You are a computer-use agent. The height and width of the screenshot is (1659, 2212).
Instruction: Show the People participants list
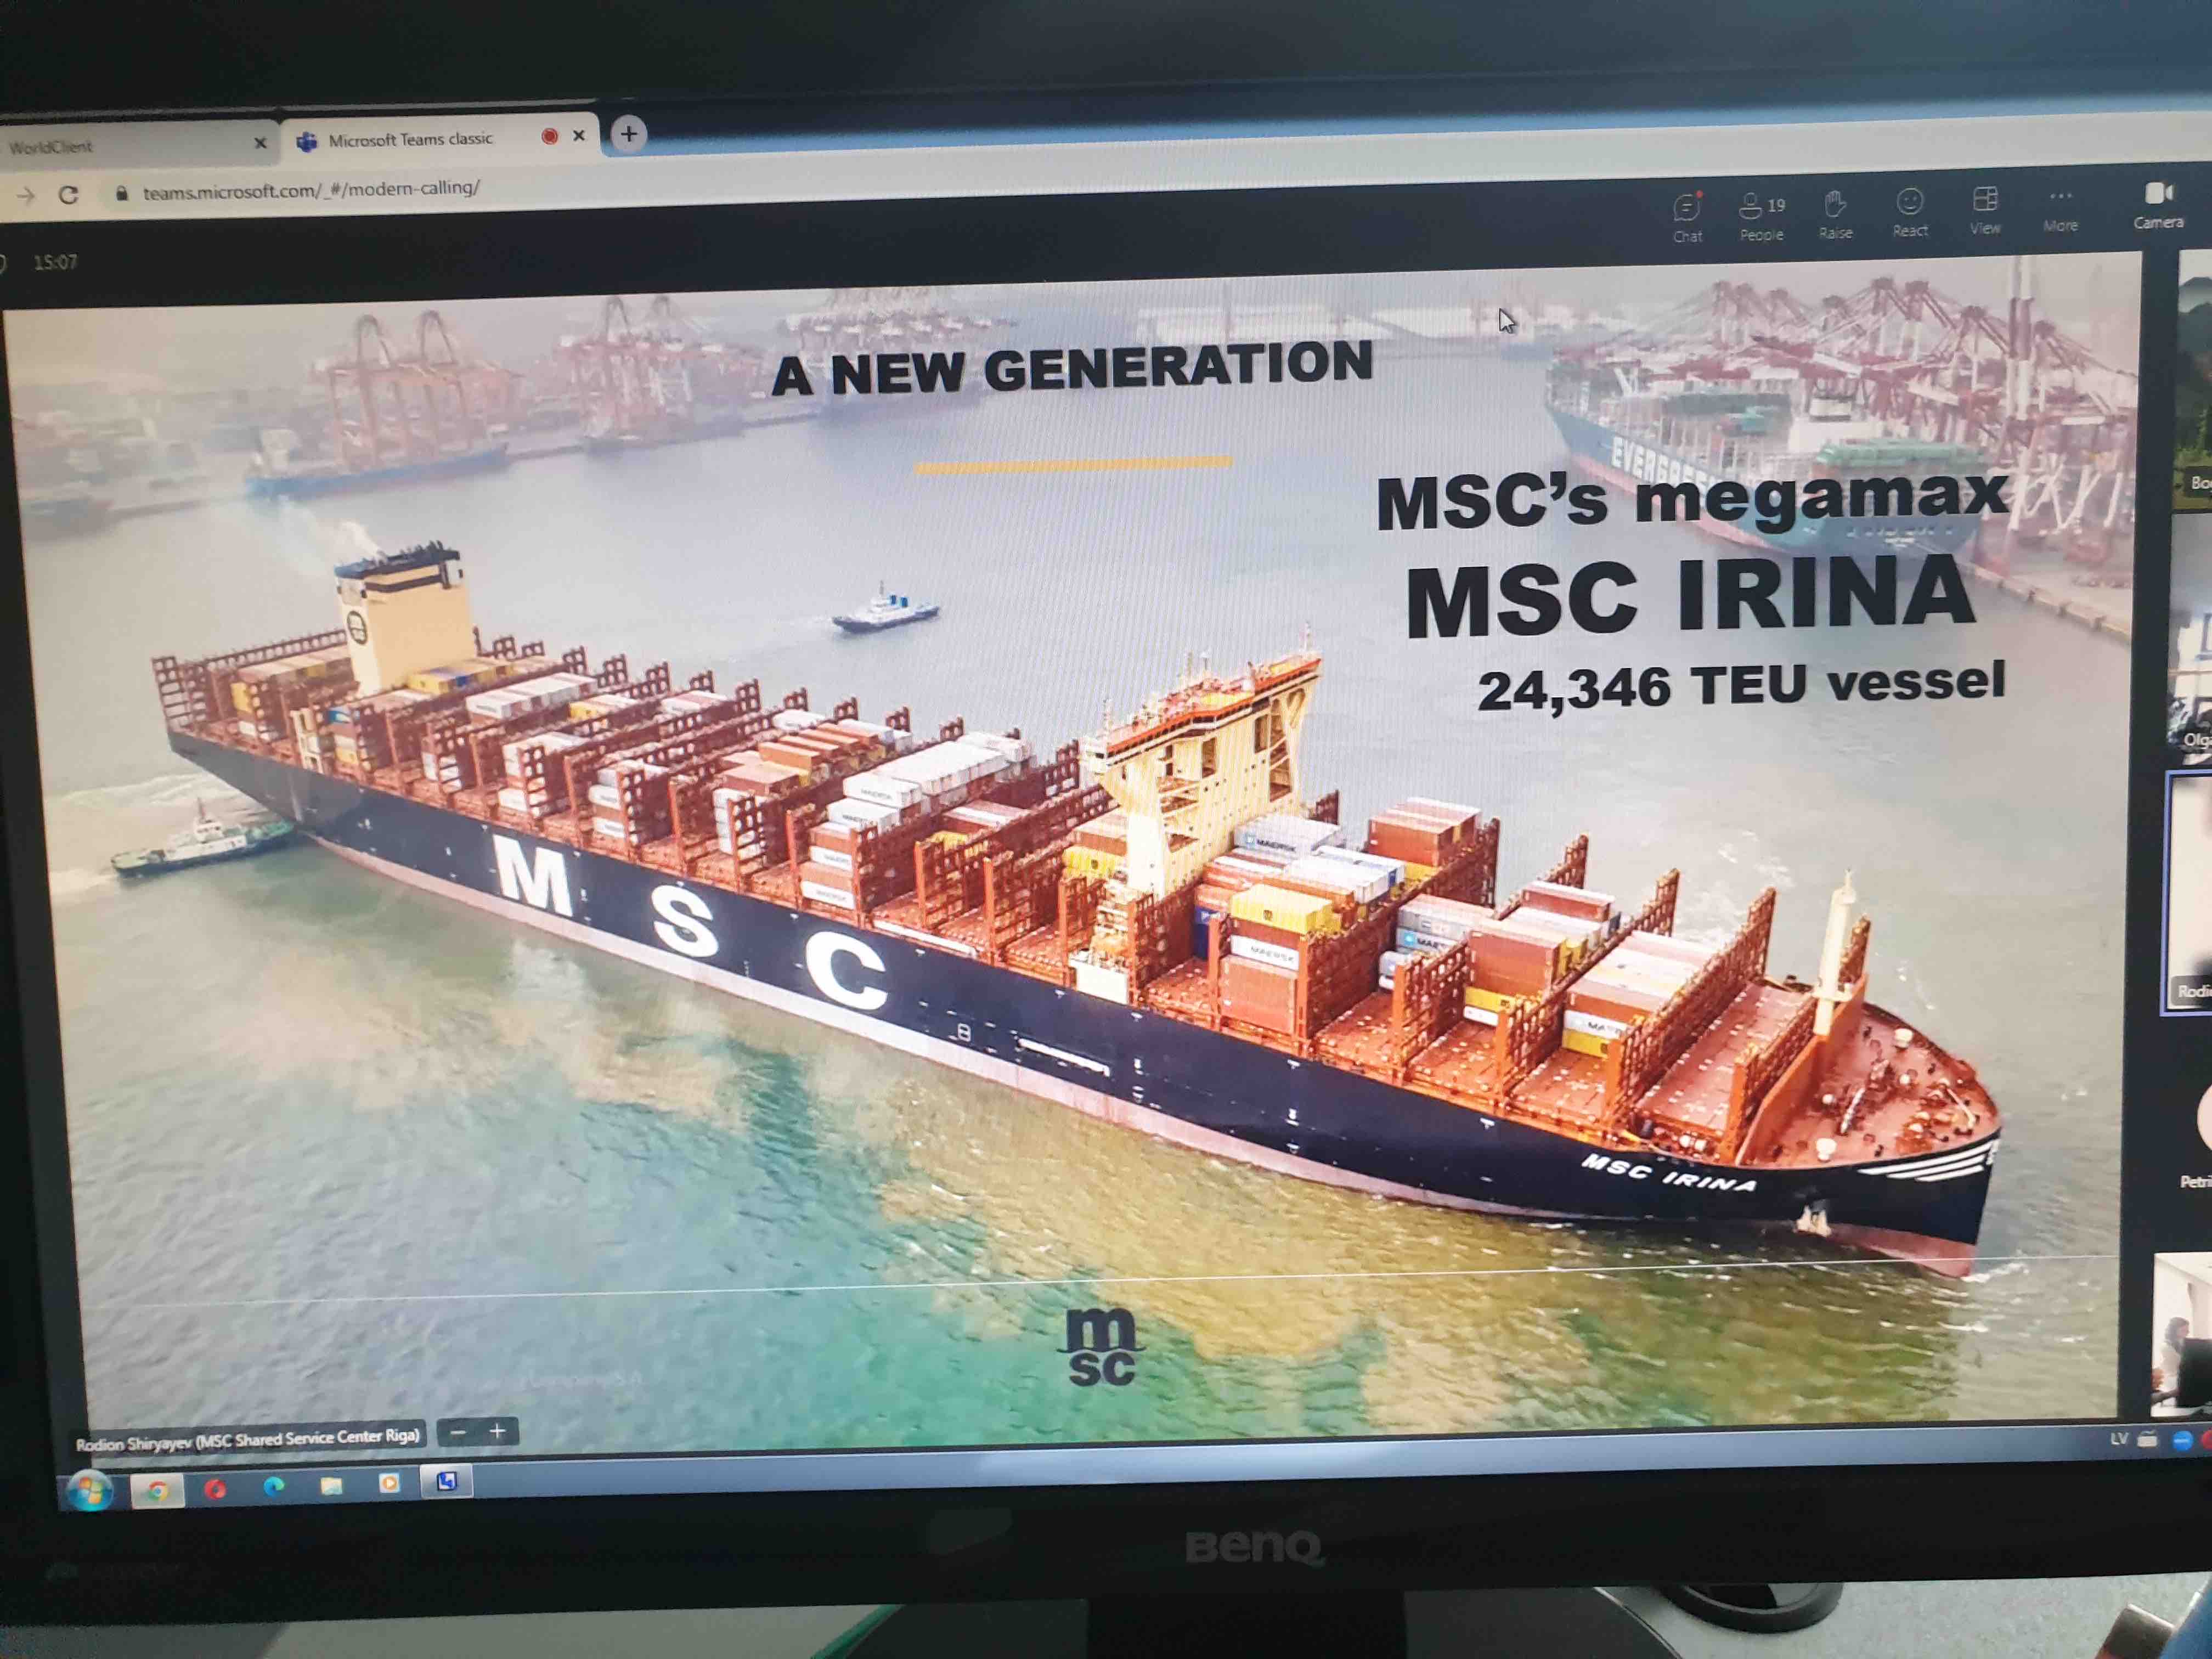pos(1762,216)
